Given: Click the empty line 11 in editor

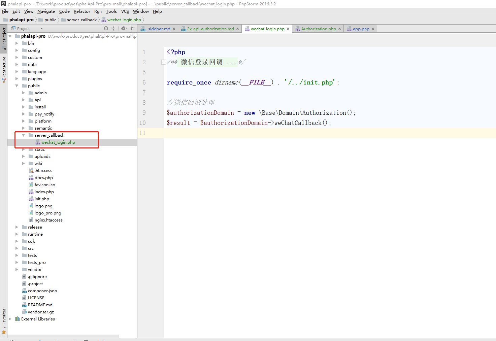Looking at the screenshot, I should 303,133.
